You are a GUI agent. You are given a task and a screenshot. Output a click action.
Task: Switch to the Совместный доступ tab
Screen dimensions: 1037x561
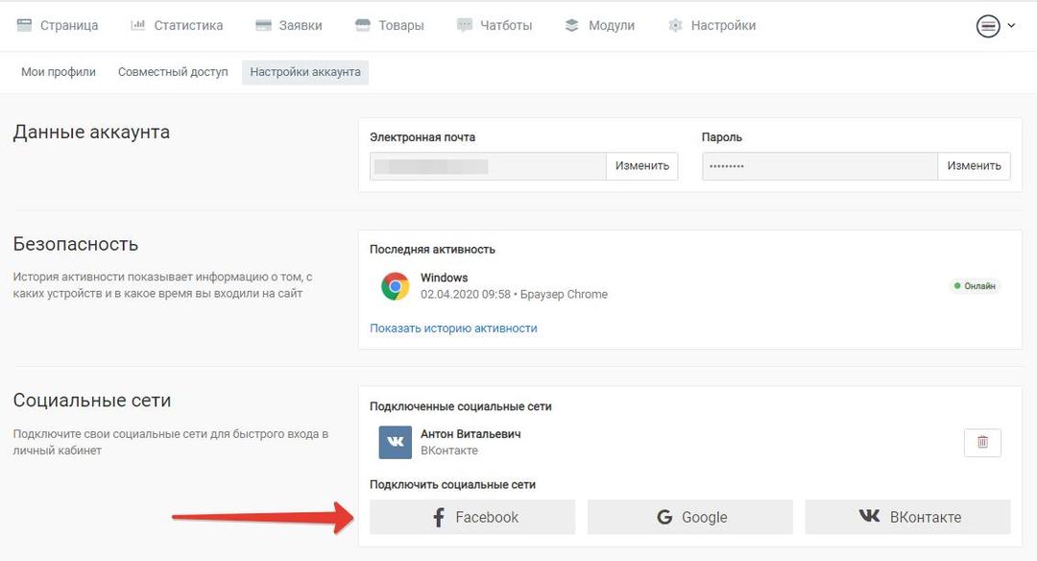173,71
